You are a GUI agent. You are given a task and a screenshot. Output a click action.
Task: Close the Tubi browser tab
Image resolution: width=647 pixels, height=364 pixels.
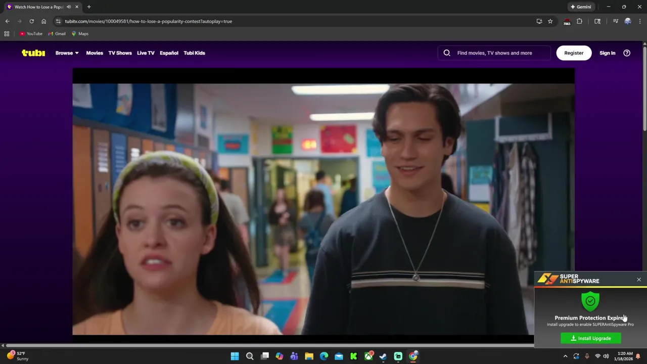[x=77, y=7]
